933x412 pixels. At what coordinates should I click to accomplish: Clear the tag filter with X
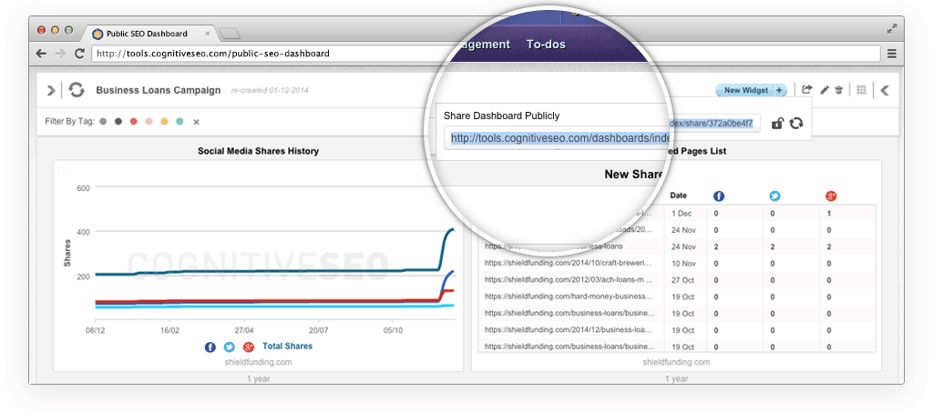[197, 122]
